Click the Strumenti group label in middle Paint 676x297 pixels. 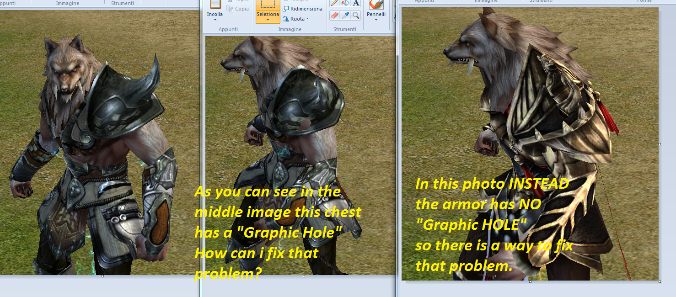tap(345, 29)
